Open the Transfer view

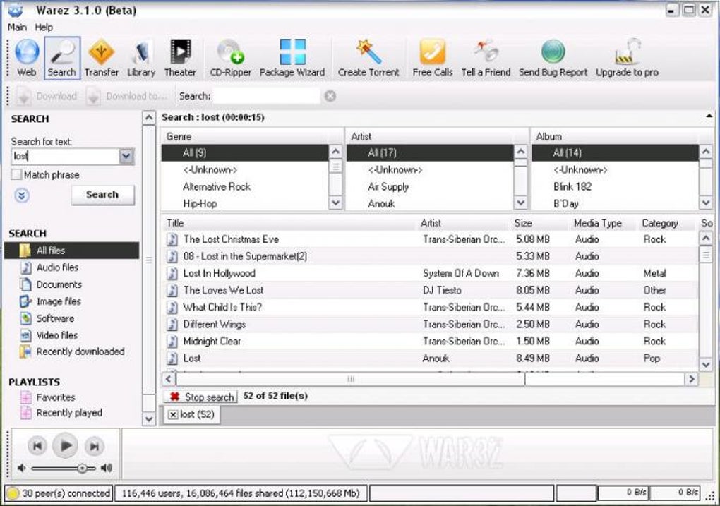[x=102, y=58]
